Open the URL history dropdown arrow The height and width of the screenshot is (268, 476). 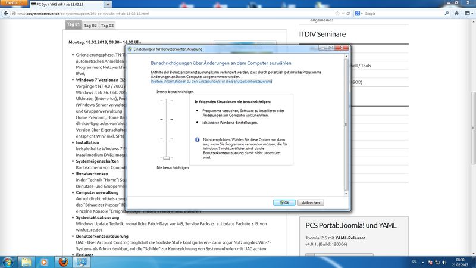click(x=343, y=14)
